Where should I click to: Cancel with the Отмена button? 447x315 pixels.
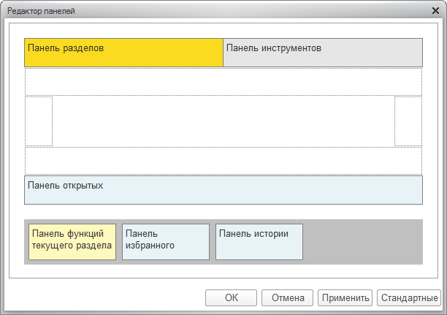(x=287, y=297)
